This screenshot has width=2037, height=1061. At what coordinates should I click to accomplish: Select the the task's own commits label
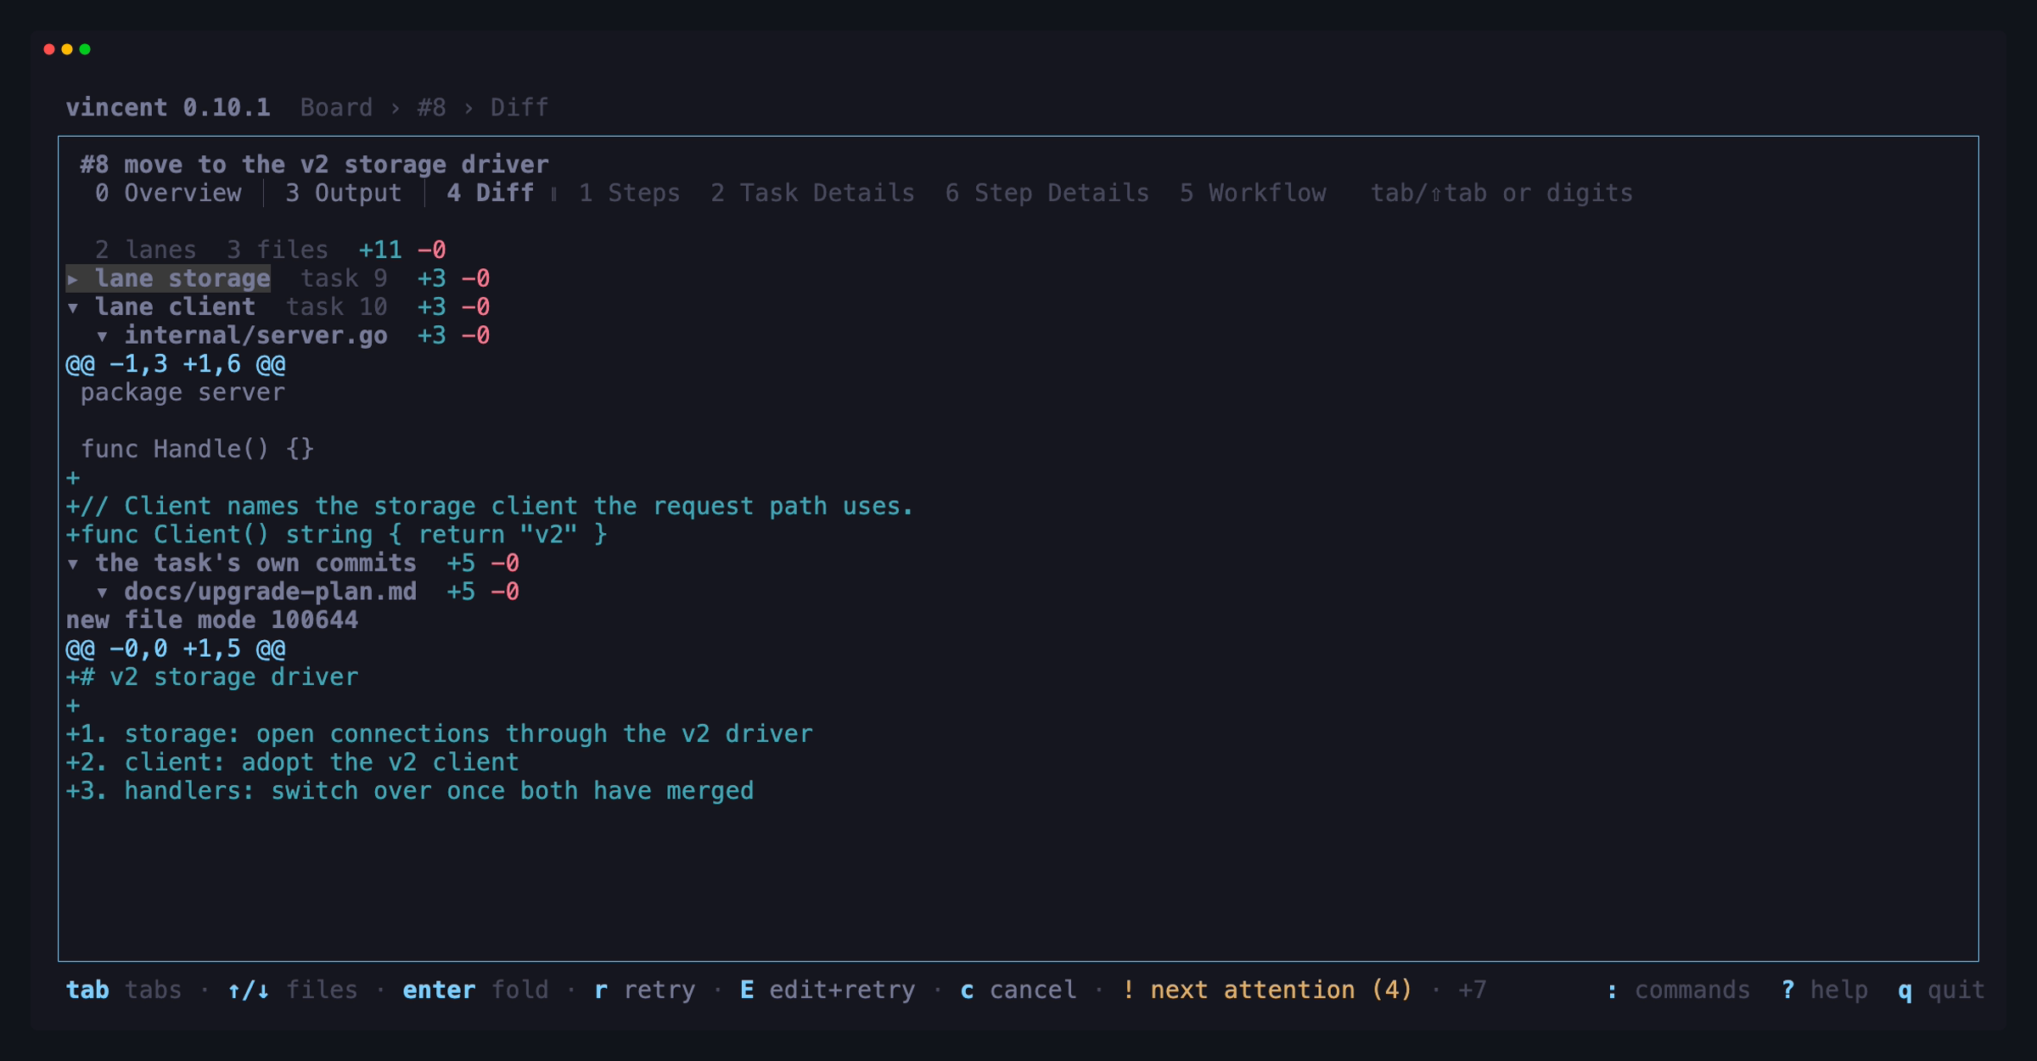[255, 564]
